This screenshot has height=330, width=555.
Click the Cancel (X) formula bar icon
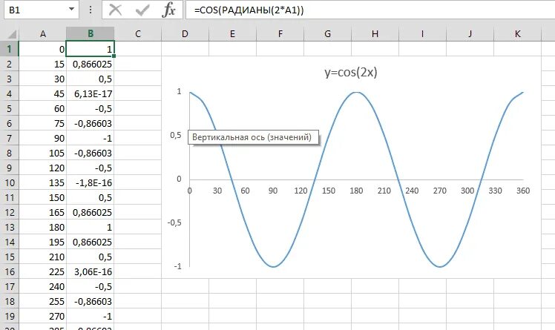(116, 10)
